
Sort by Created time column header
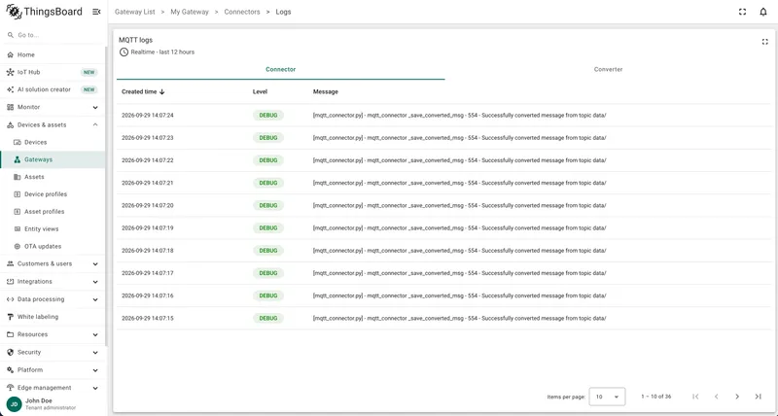click(143, 91)
